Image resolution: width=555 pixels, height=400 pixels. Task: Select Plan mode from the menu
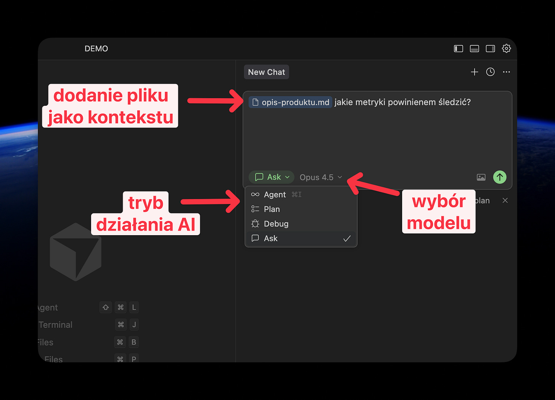[301, 209]
